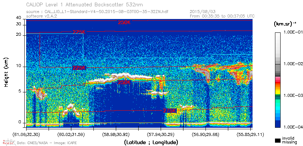Click the x-axis label '(61.06;32.30)'

pyautogui.click(x=26, y=134)
